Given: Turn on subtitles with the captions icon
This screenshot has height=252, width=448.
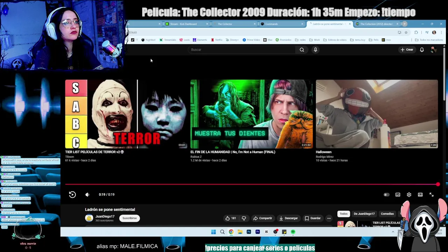Looking at the screenshot, I should click(398, 195).
